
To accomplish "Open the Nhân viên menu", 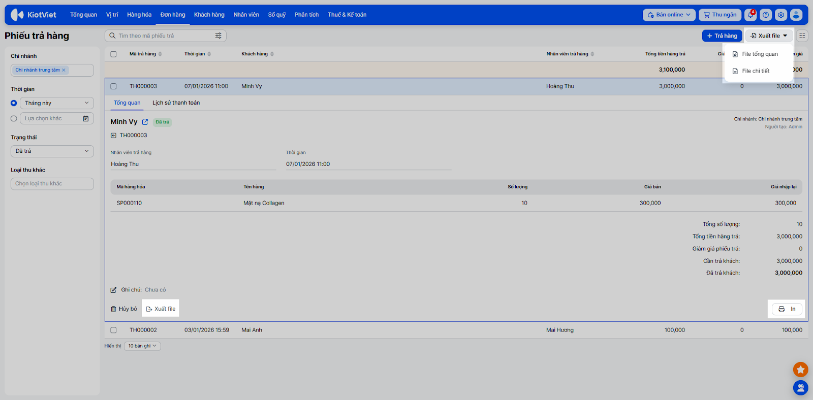I will (246, 15).
